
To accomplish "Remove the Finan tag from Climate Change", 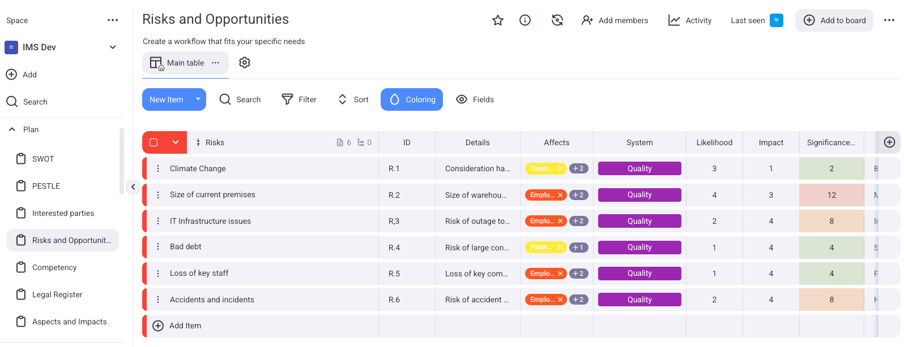I will pyautogui.click(x=560, y=168).
